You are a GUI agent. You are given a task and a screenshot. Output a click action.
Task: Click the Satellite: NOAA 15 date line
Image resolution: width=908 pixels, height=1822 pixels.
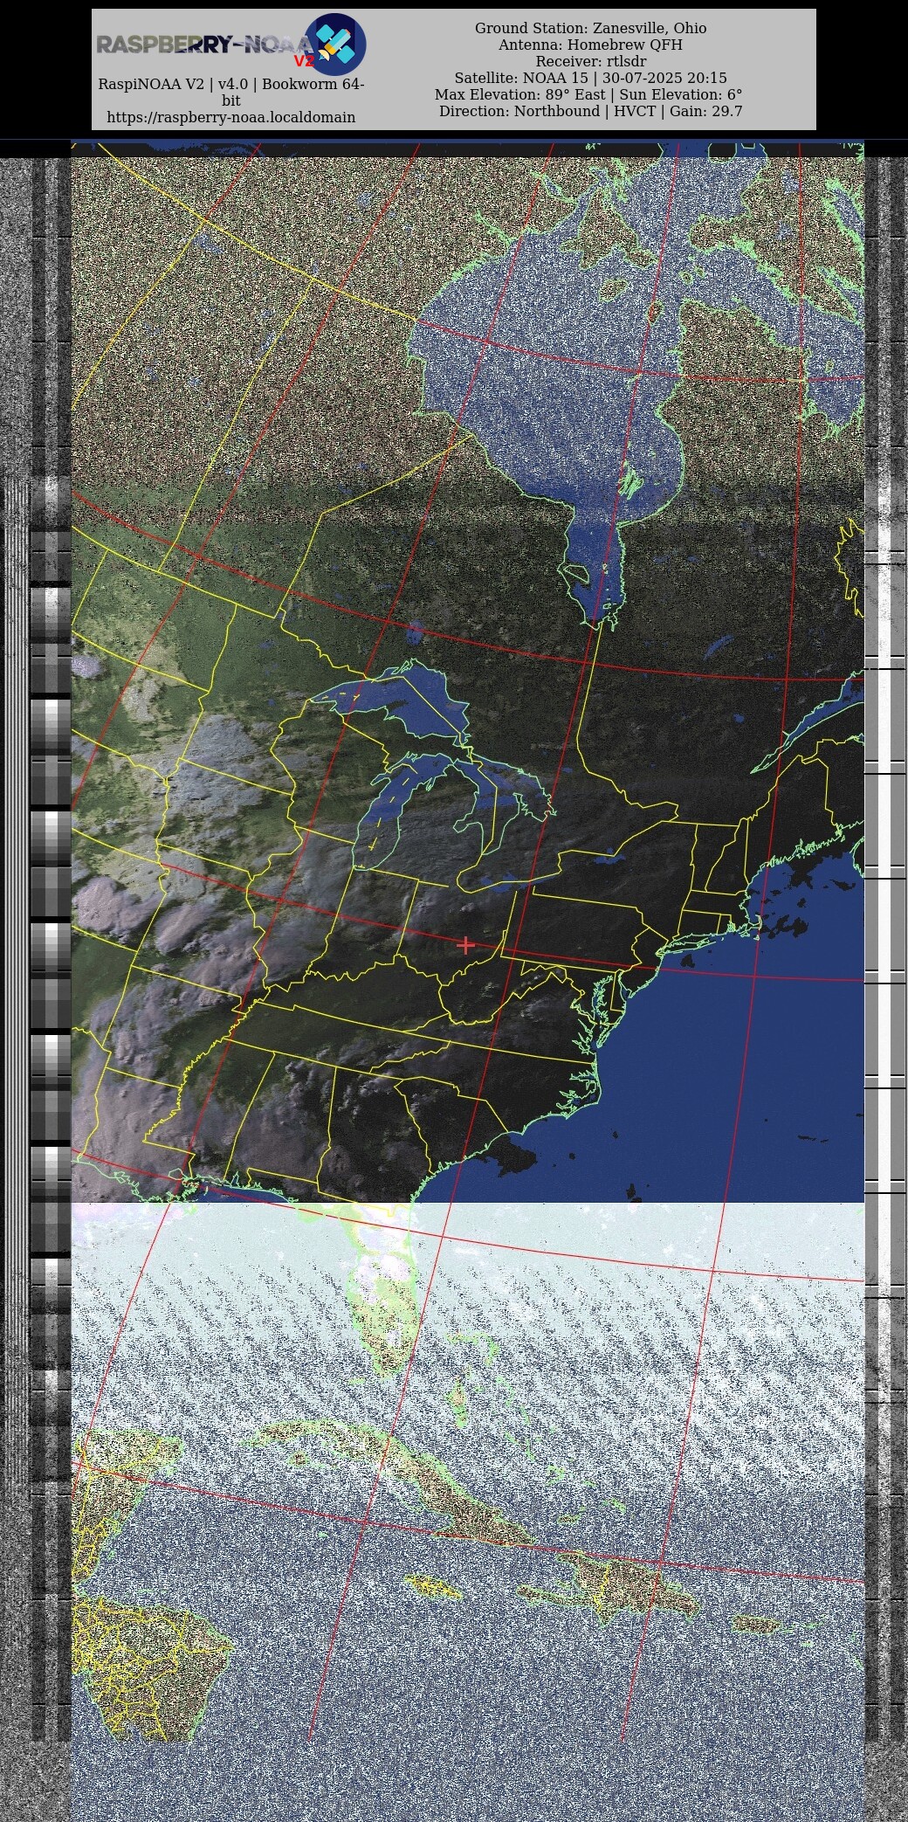(x=590, y=78)
